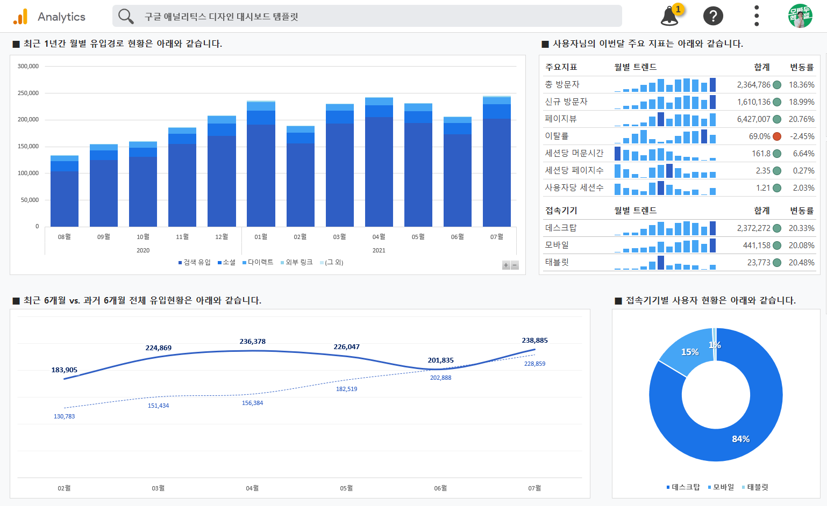Viewport: 827px width, 506px height.
Task: Click the green status dot for 총 방문자
Action: 777,85
